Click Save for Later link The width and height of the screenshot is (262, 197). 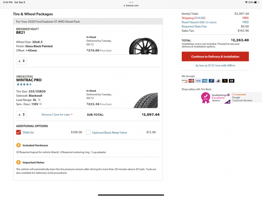pos(63,115)
